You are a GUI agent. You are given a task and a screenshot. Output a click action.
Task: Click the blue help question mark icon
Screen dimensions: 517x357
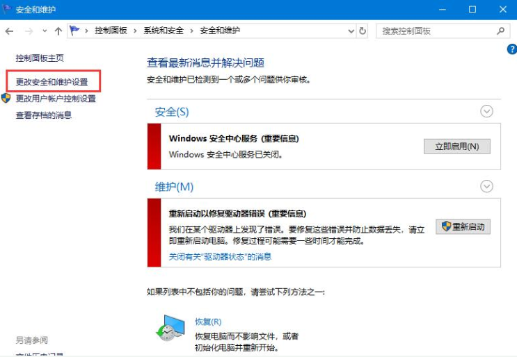pos(511,49)
